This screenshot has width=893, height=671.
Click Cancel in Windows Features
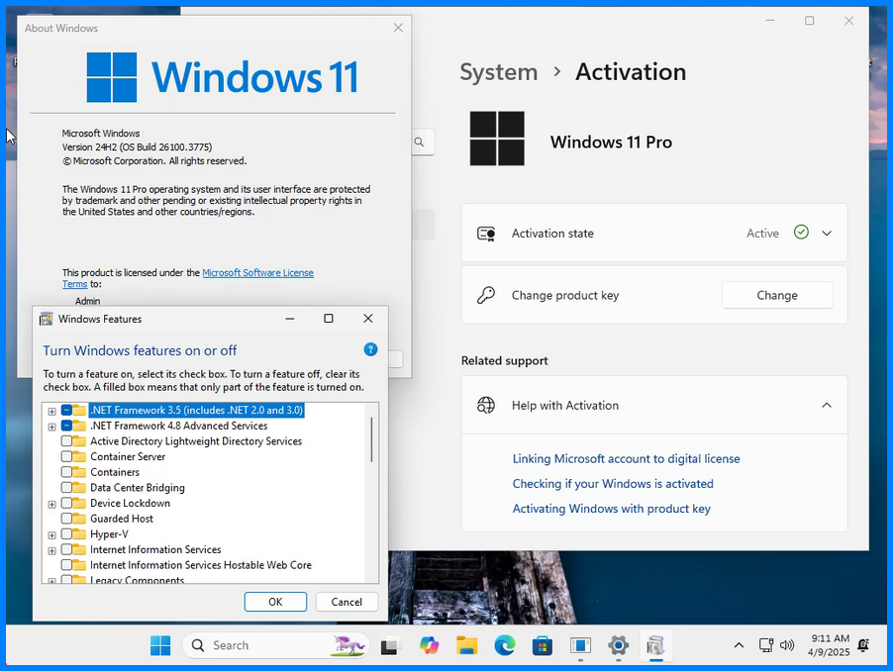(x=347, y=602)
